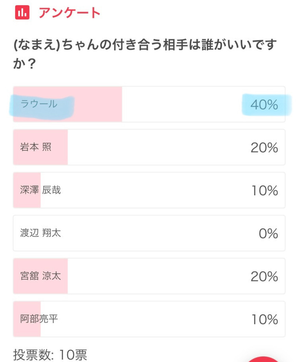Click the 20% result beside 岩本 照
Viewport: 298px width, 362px height.
[264, 147]
